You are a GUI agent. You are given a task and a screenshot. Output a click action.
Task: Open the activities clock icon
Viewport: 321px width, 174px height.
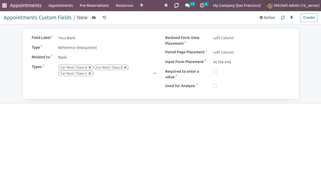[x=202, y=5]
